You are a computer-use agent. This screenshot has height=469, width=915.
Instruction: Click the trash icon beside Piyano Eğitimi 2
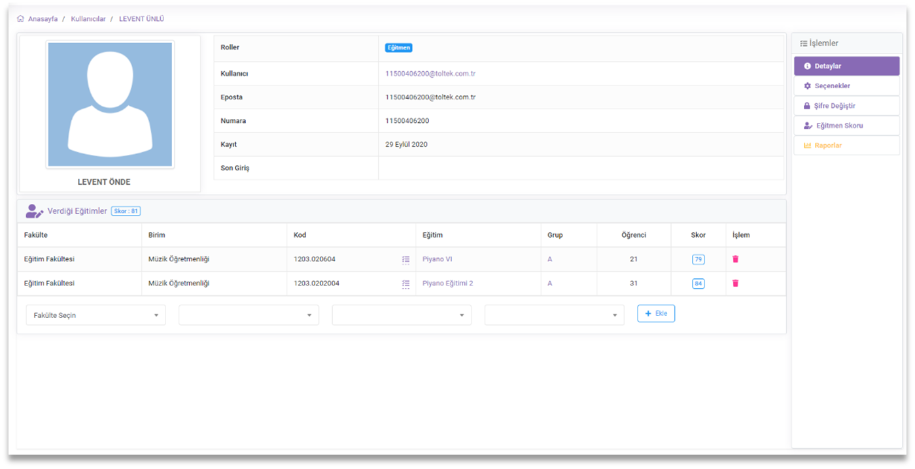click(x=736, y=283)
